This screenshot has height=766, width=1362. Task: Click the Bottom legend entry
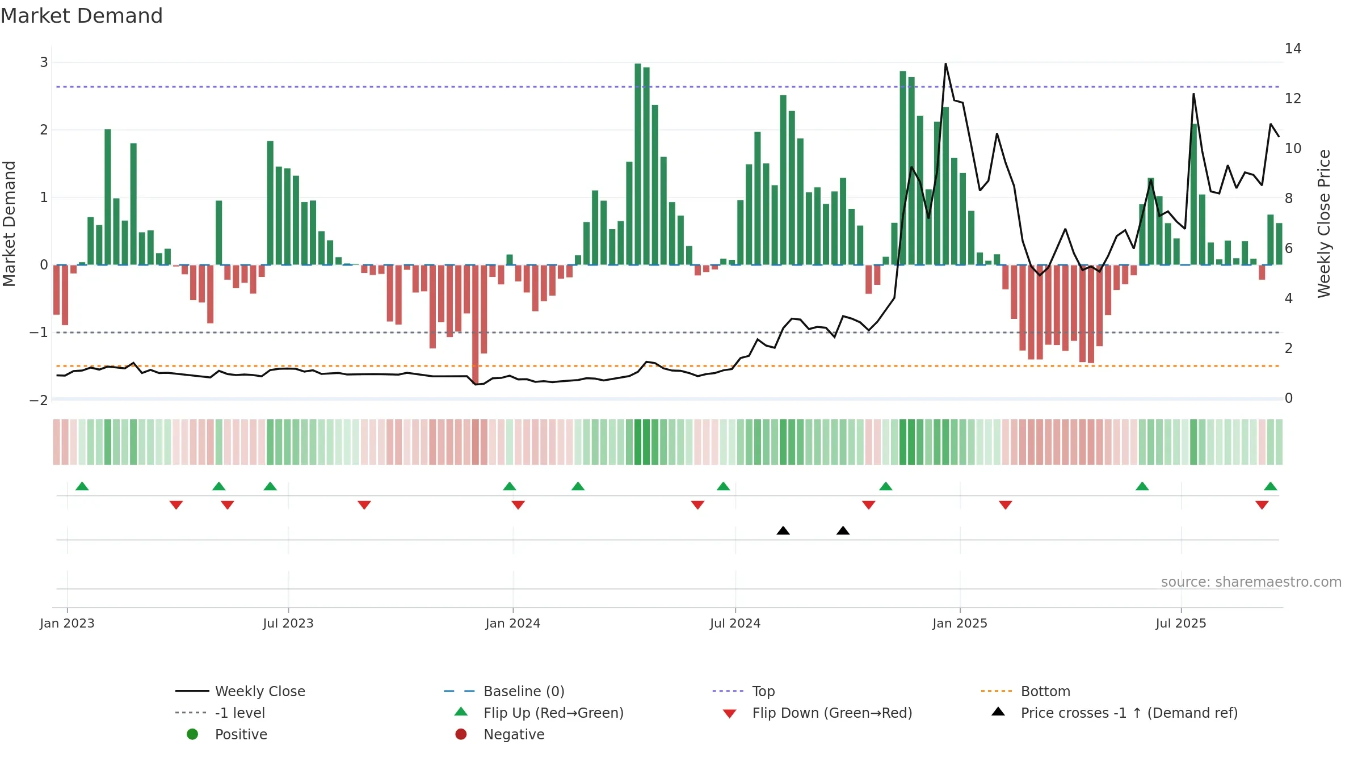point(1025,691)
